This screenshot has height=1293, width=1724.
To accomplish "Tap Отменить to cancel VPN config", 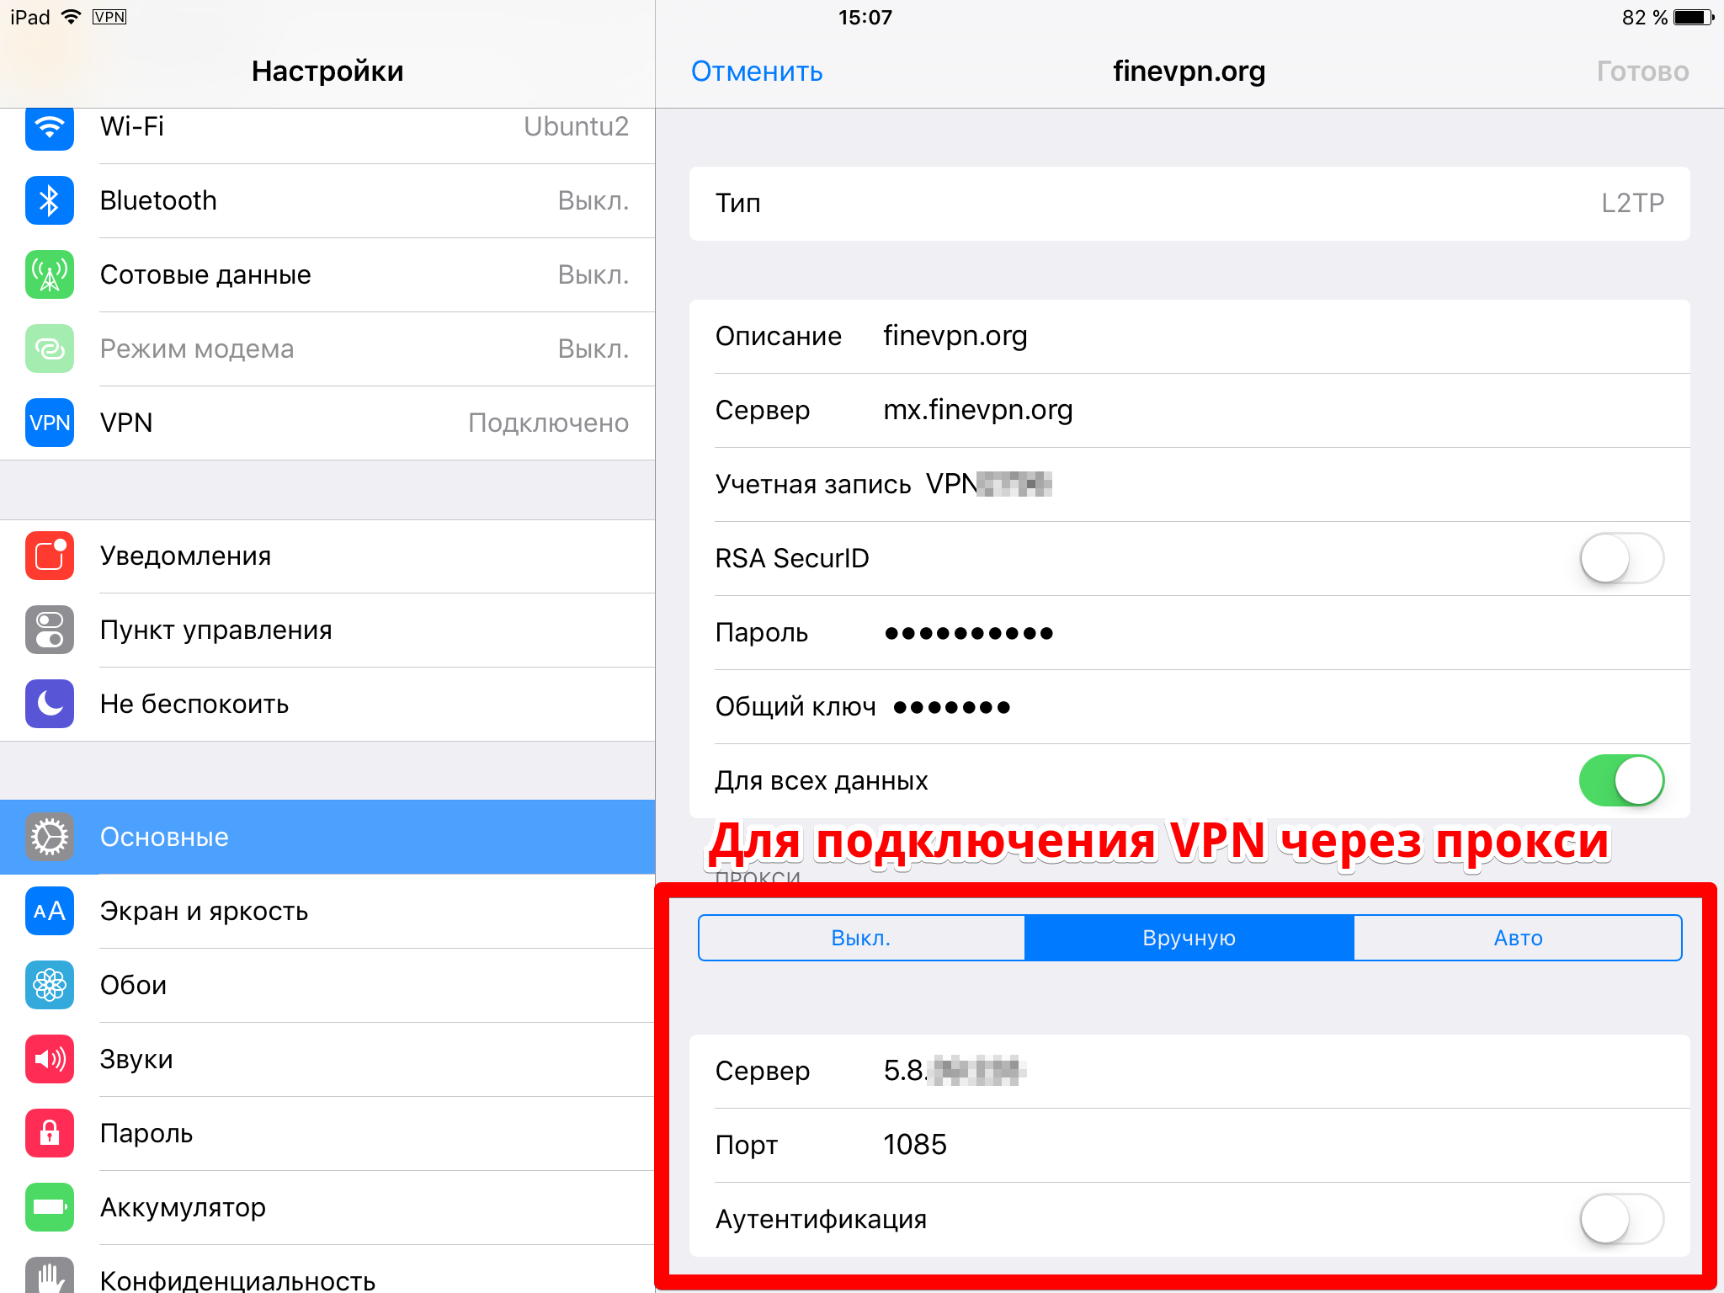I will pyautogui.click(x=758, y=72).
